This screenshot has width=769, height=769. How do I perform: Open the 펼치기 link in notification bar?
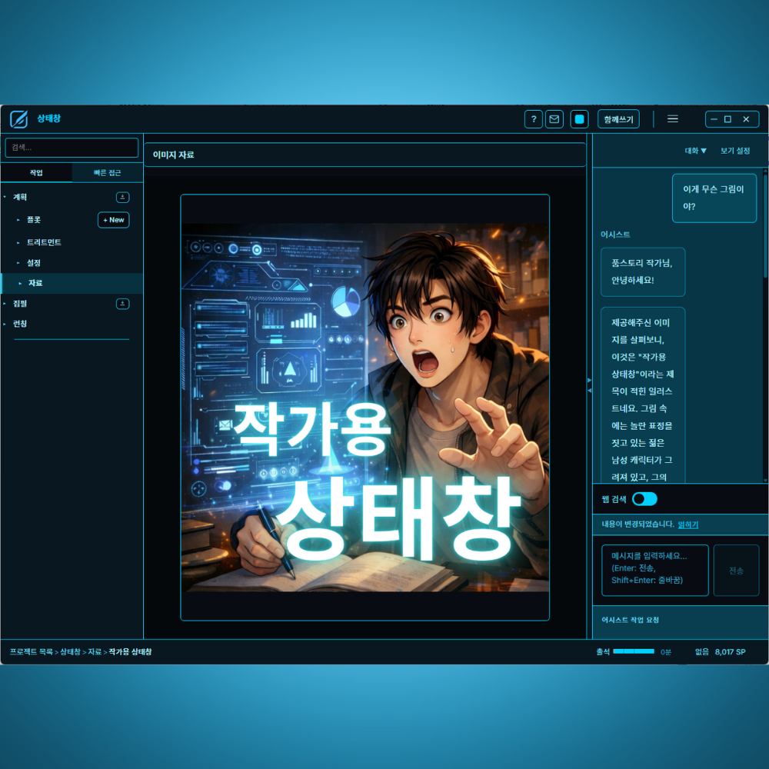click(686, 524)
